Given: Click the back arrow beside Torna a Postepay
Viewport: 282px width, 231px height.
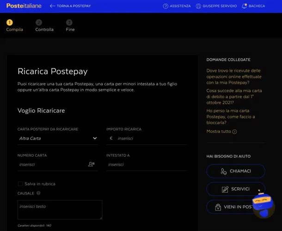Looking at the screenshot, I should pos(52,6).
